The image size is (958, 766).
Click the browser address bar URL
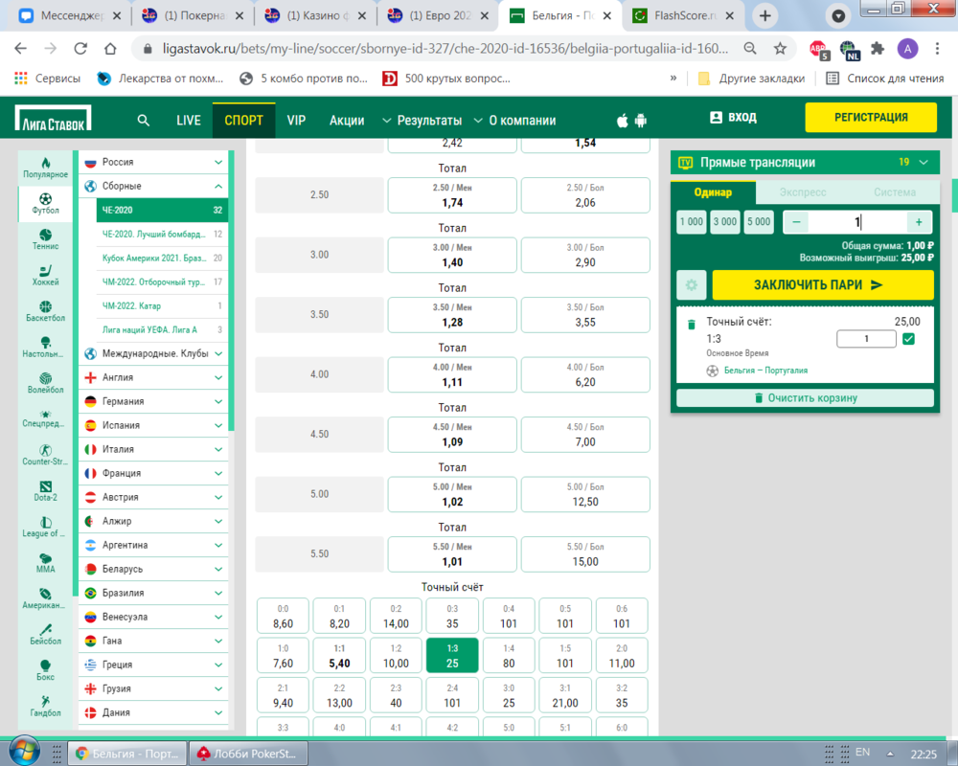tap(445, 49)
